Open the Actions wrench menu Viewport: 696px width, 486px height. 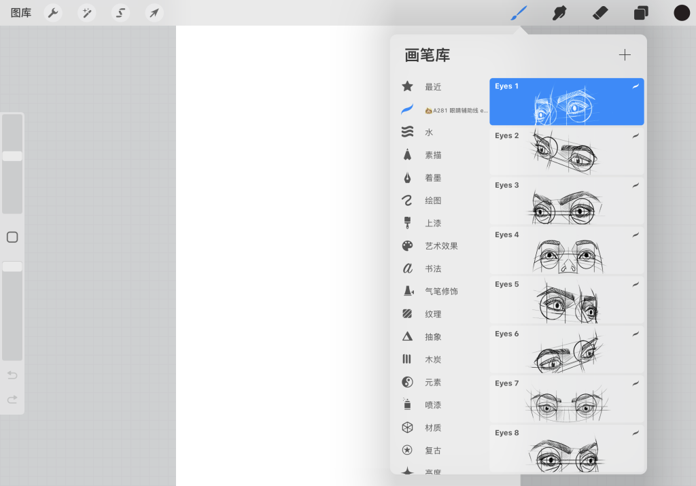point(53,13)
